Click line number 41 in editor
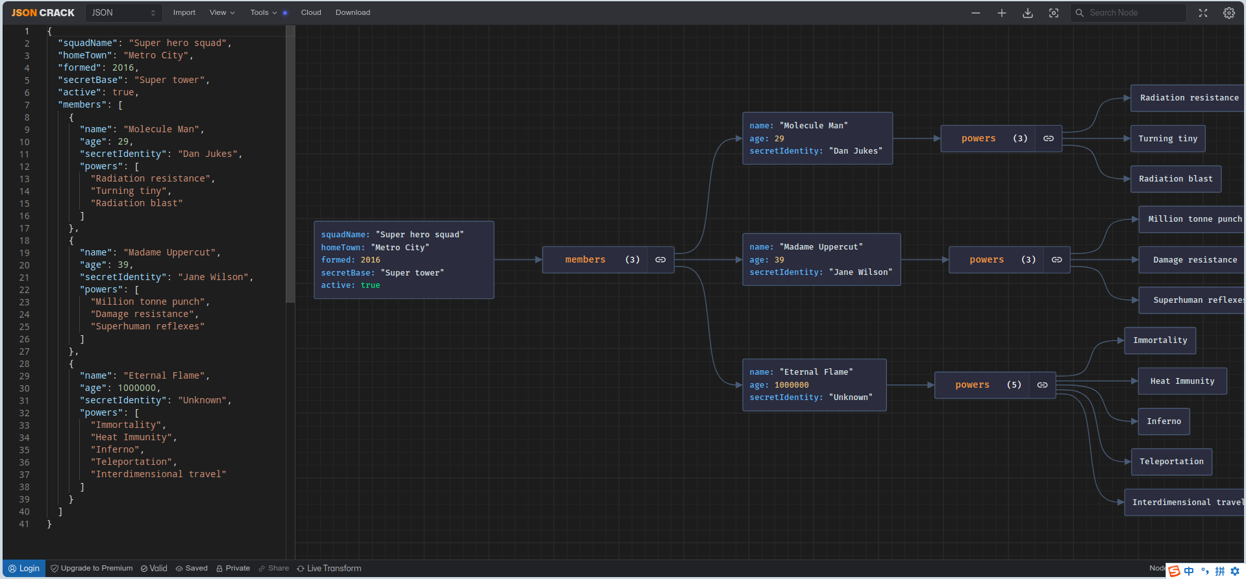The image size is (1246, 579). (x=24, y=524)
